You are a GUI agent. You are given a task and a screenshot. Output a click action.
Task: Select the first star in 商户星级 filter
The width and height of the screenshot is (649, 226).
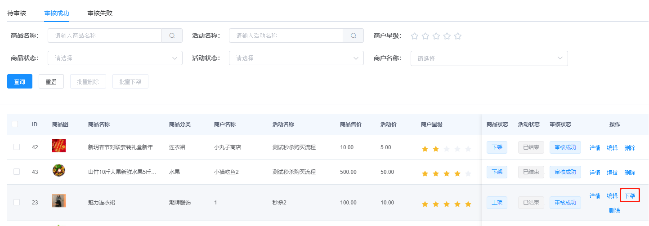(x=415, y=36)
